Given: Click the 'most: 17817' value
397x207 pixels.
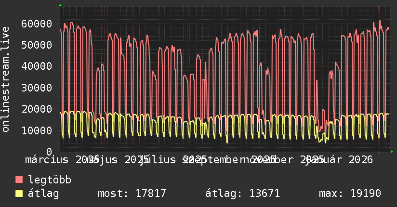Looking at the screenshot, I should (x=132, y=194).
